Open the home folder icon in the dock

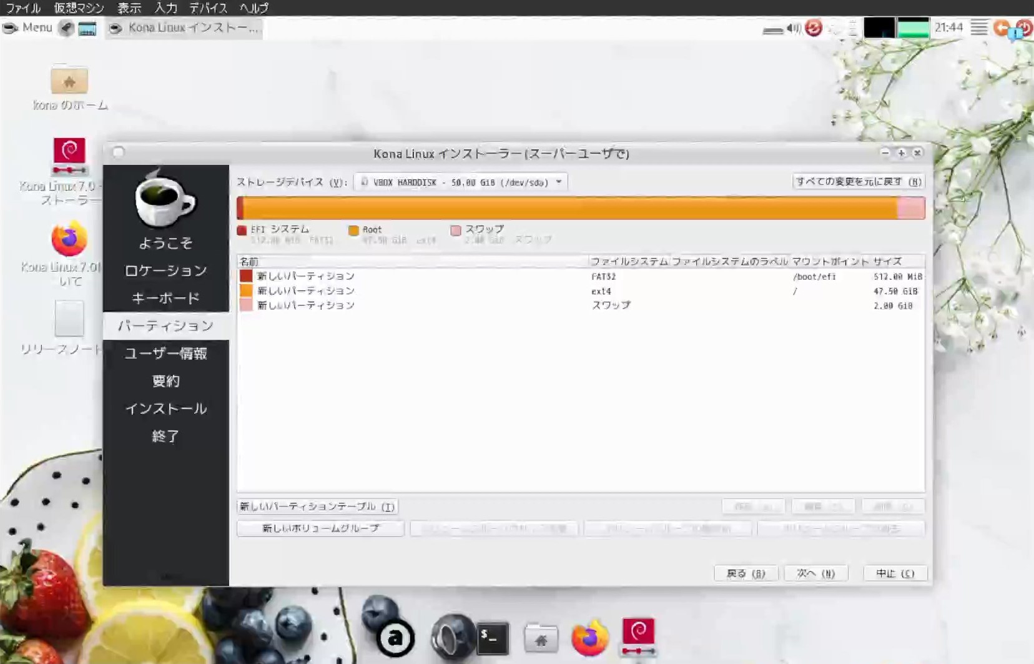coord(542,638)
